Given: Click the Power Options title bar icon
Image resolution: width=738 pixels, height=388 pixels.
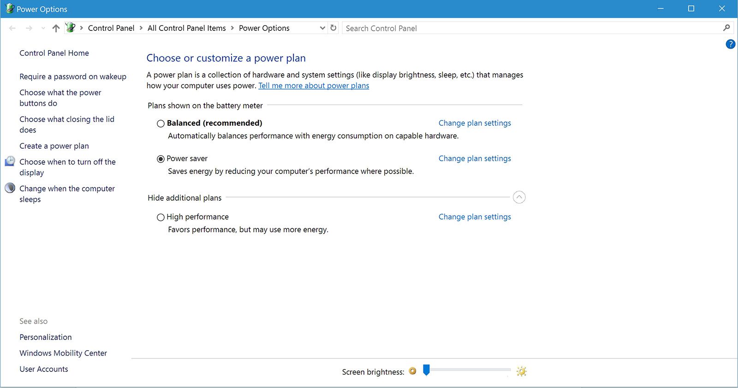Looking at the screenshot, I should 9,8.
